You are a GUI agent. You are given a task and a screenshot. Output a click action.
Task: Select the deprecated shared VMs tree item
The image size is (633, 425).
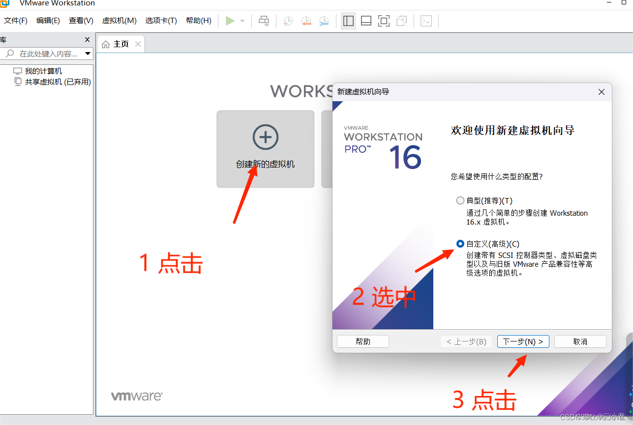coord(52,82)
